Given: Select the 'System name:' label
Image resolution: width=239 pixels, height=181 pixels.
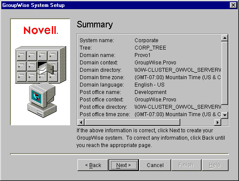Looking at the screenshot, I should 97,40.
